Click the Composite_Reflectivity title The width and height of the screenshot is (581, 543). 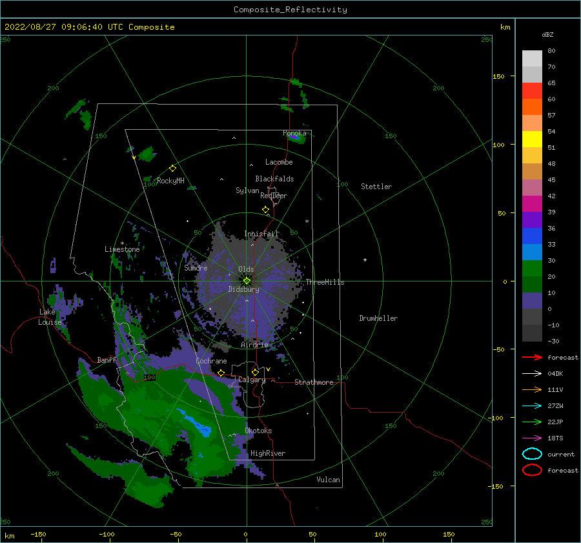pyautogui.click(x=290, y=10)
